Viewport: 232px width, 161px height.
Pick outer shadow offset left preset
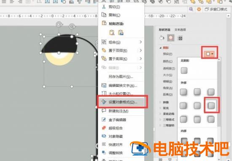211,106
